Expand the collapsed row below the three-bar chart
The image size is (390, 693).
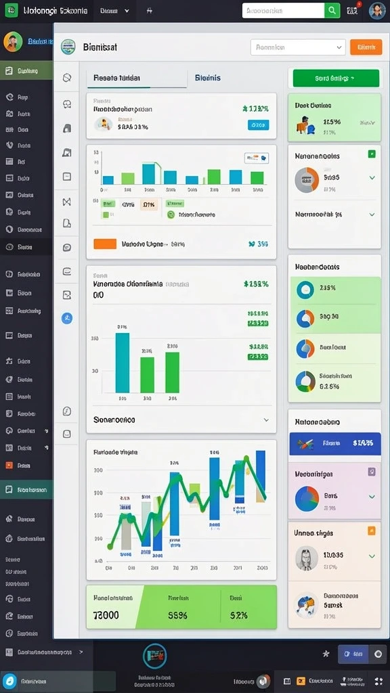click(x=181, y=420)
